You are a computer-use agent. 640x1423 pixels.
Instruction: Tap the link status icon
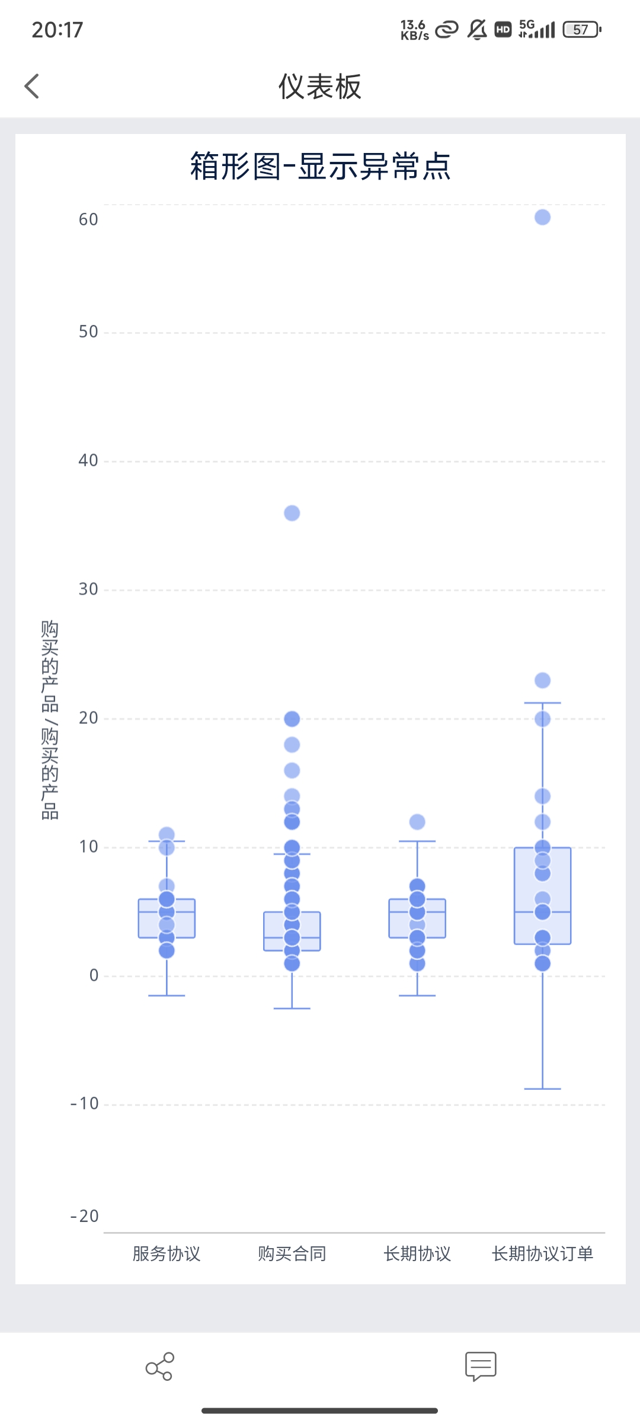tap(447, 30)
